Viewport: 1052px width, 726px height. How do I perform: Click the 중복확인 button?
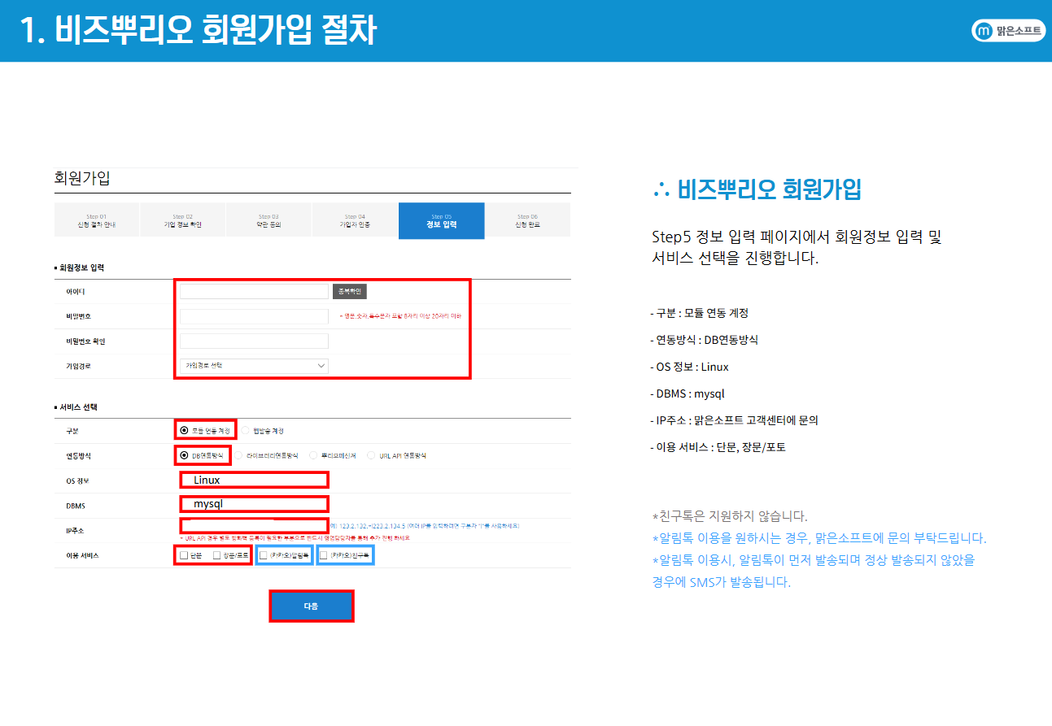pyautogui.click(x=350, y=291)
